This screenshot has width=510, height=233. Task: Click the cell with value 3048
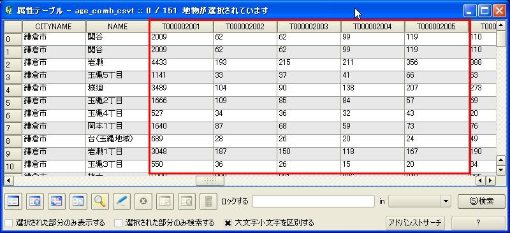(x=181, y=153)
